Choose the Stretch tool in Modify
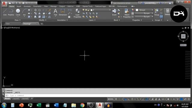 [x=35, y=17]
